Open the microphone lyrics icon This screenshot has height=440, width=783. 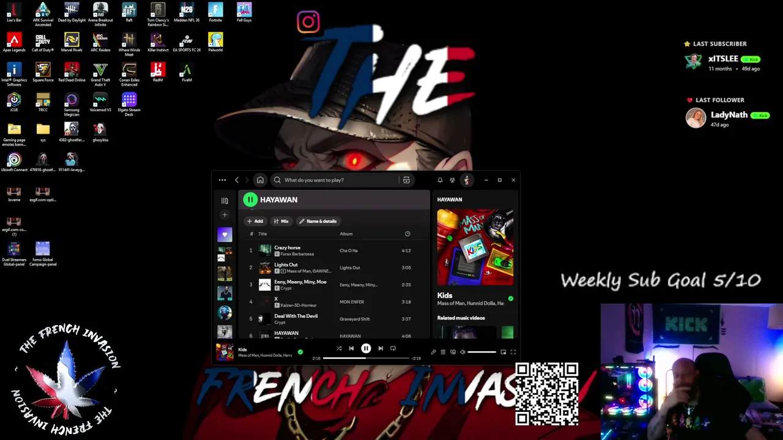coord(433,352)
